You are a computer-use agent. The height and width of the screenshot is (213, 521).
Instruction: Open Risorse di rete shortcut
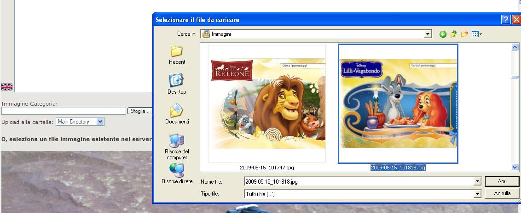point(177,173)
